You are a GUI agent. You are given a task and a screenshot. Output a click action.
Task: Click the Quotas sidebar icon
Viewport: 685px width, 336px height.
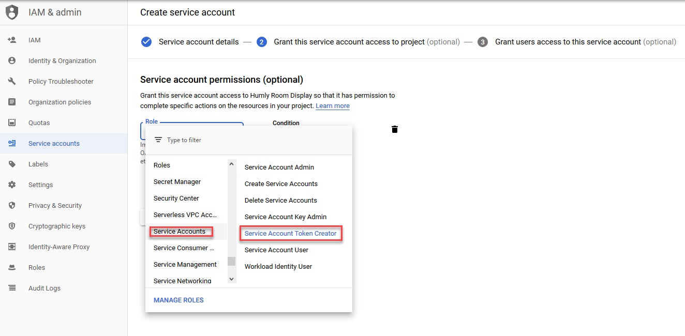coord(13,123)
